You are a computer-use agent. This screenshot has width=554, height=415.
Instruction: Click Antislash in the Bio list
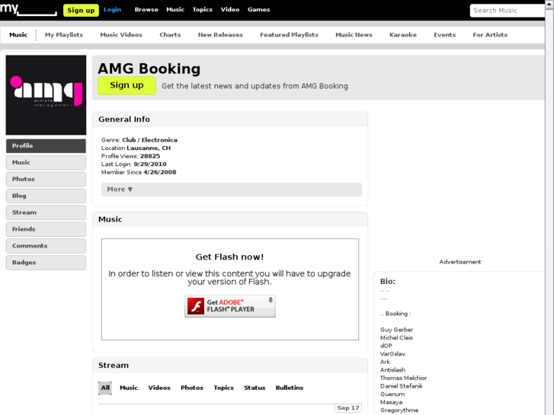pos(392,370)
